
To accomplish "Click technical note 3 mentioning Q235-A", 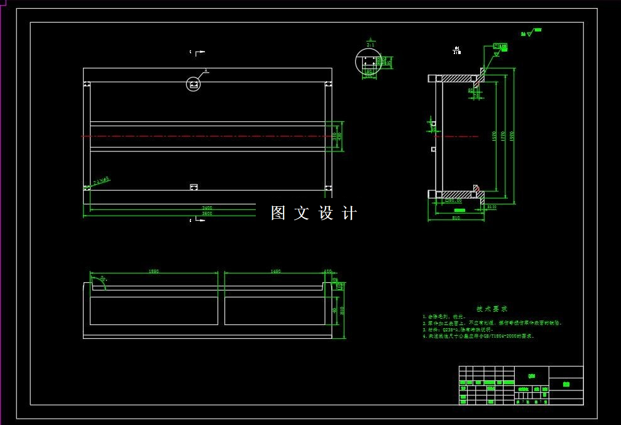I will click(x=458, y=329).
